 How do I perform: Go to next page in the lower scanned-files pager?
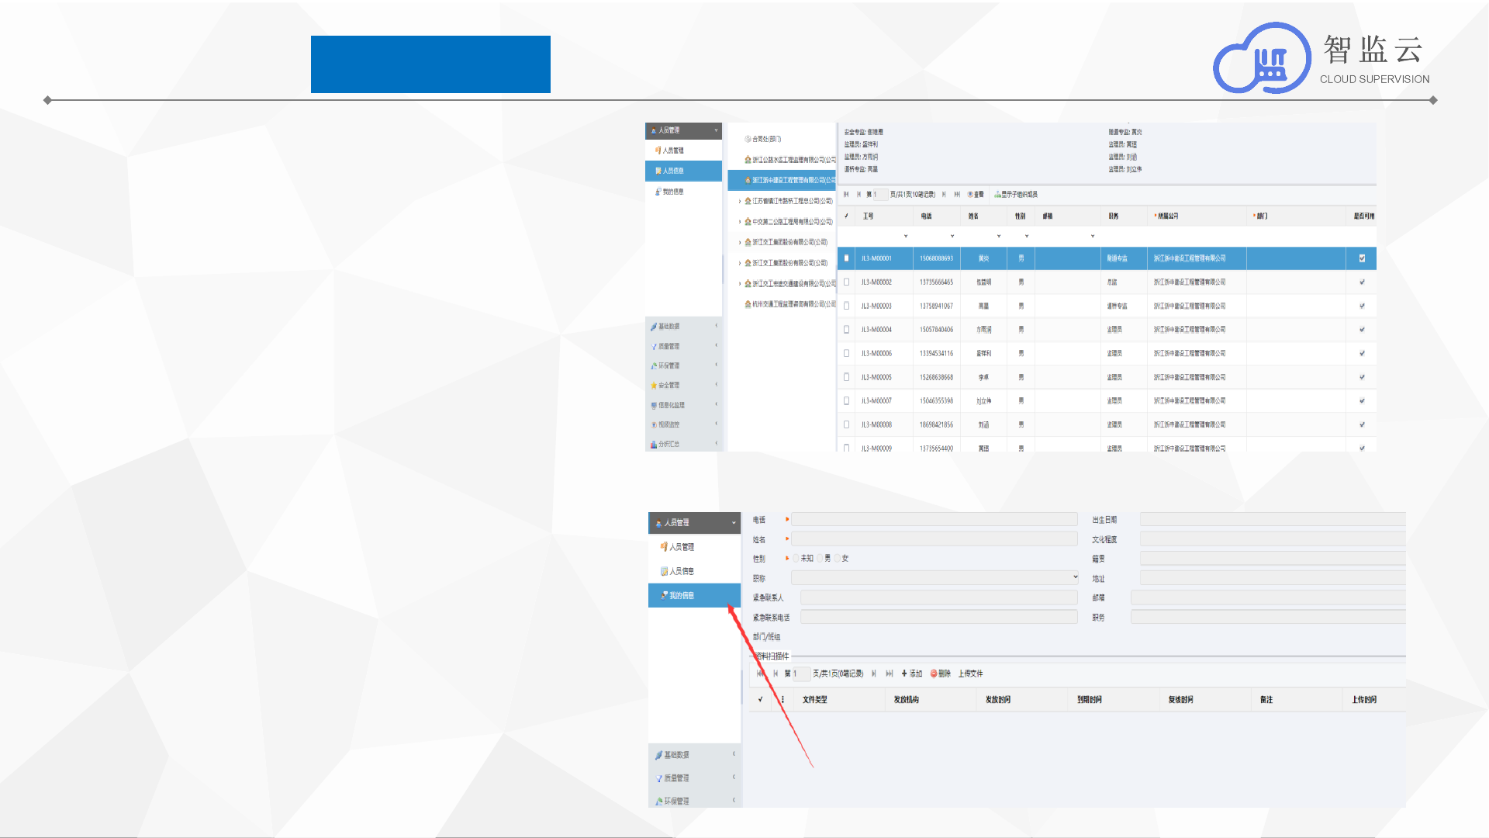click(874, 674)
